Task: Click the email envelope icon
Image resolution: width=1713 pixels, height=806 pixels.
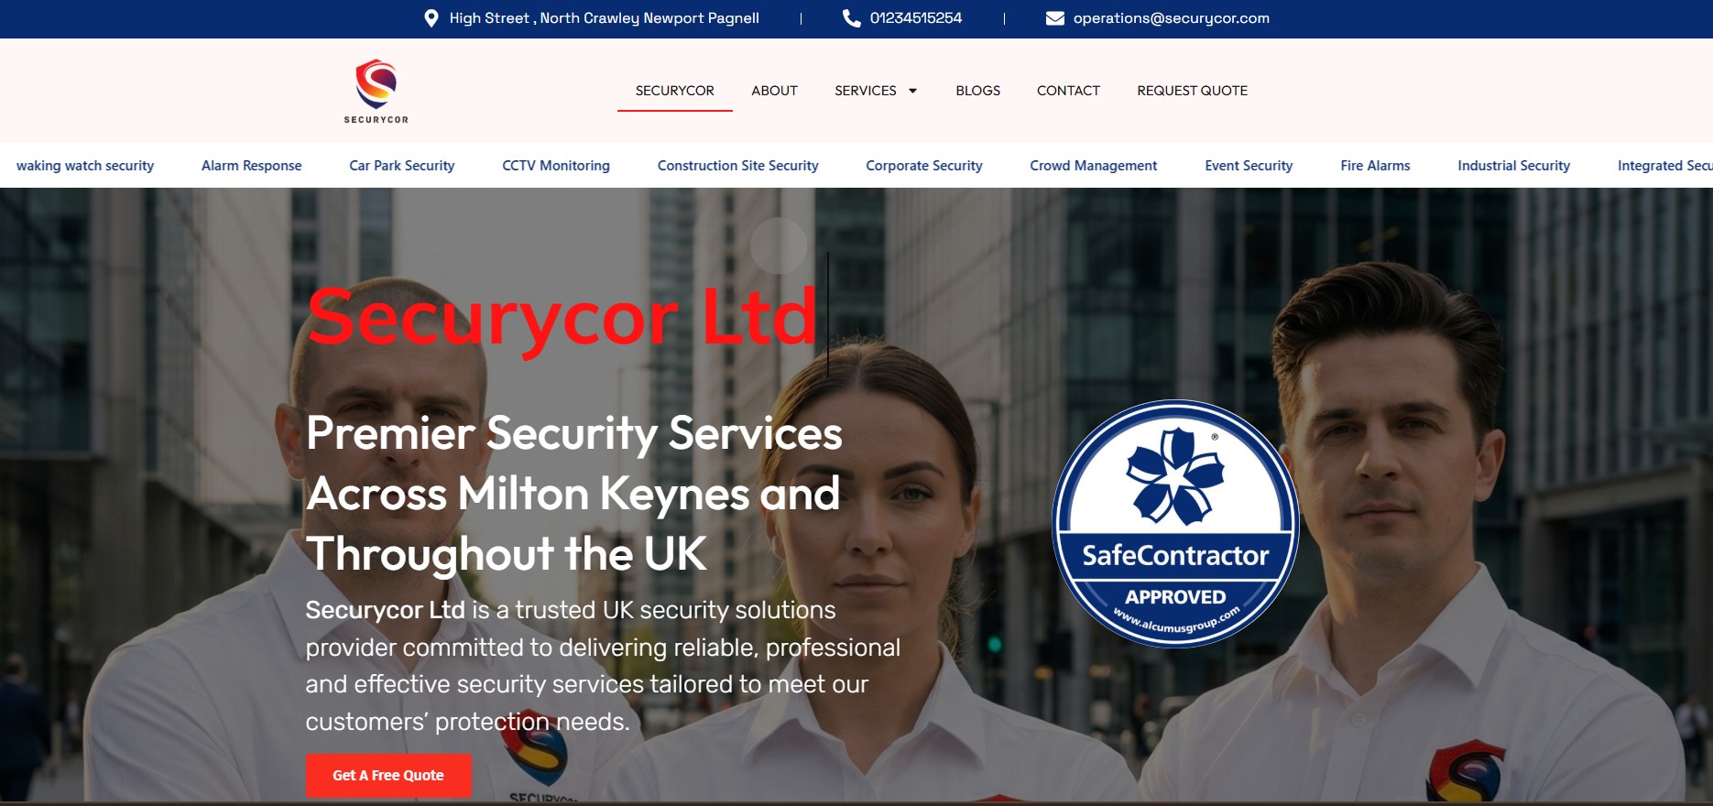Action: (x=1055, y=18)
